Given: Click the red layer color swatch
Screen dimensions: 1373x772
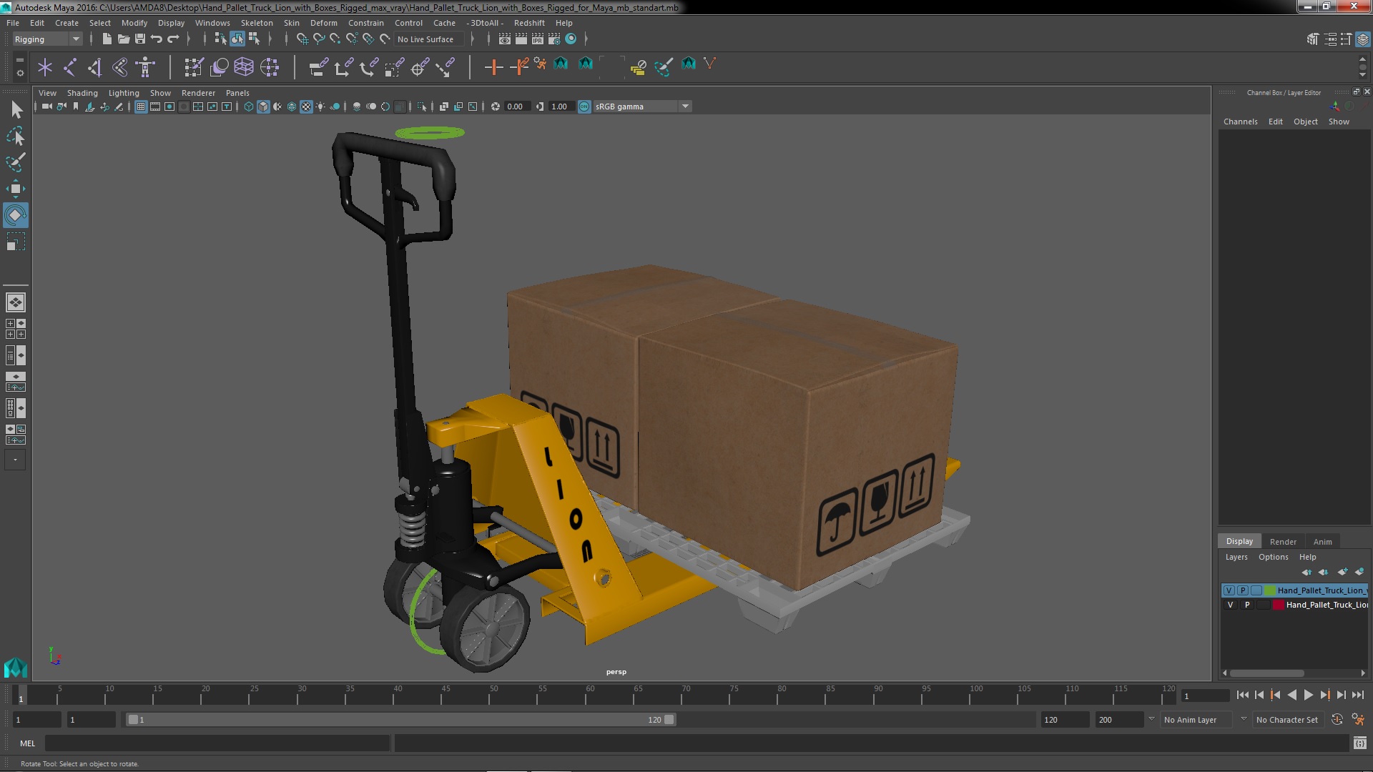Looking at the screenshot, I should 1278,605.
